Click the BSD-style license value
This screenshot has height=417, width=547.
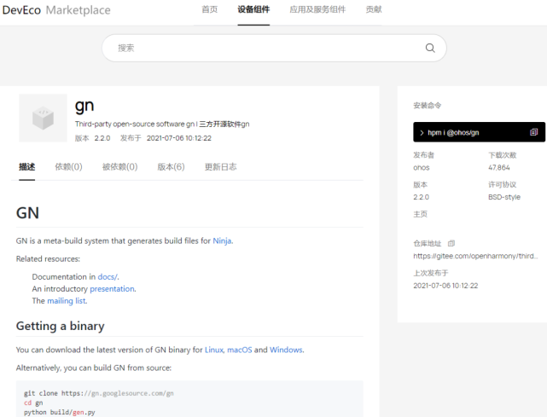(x=504, y=197)
